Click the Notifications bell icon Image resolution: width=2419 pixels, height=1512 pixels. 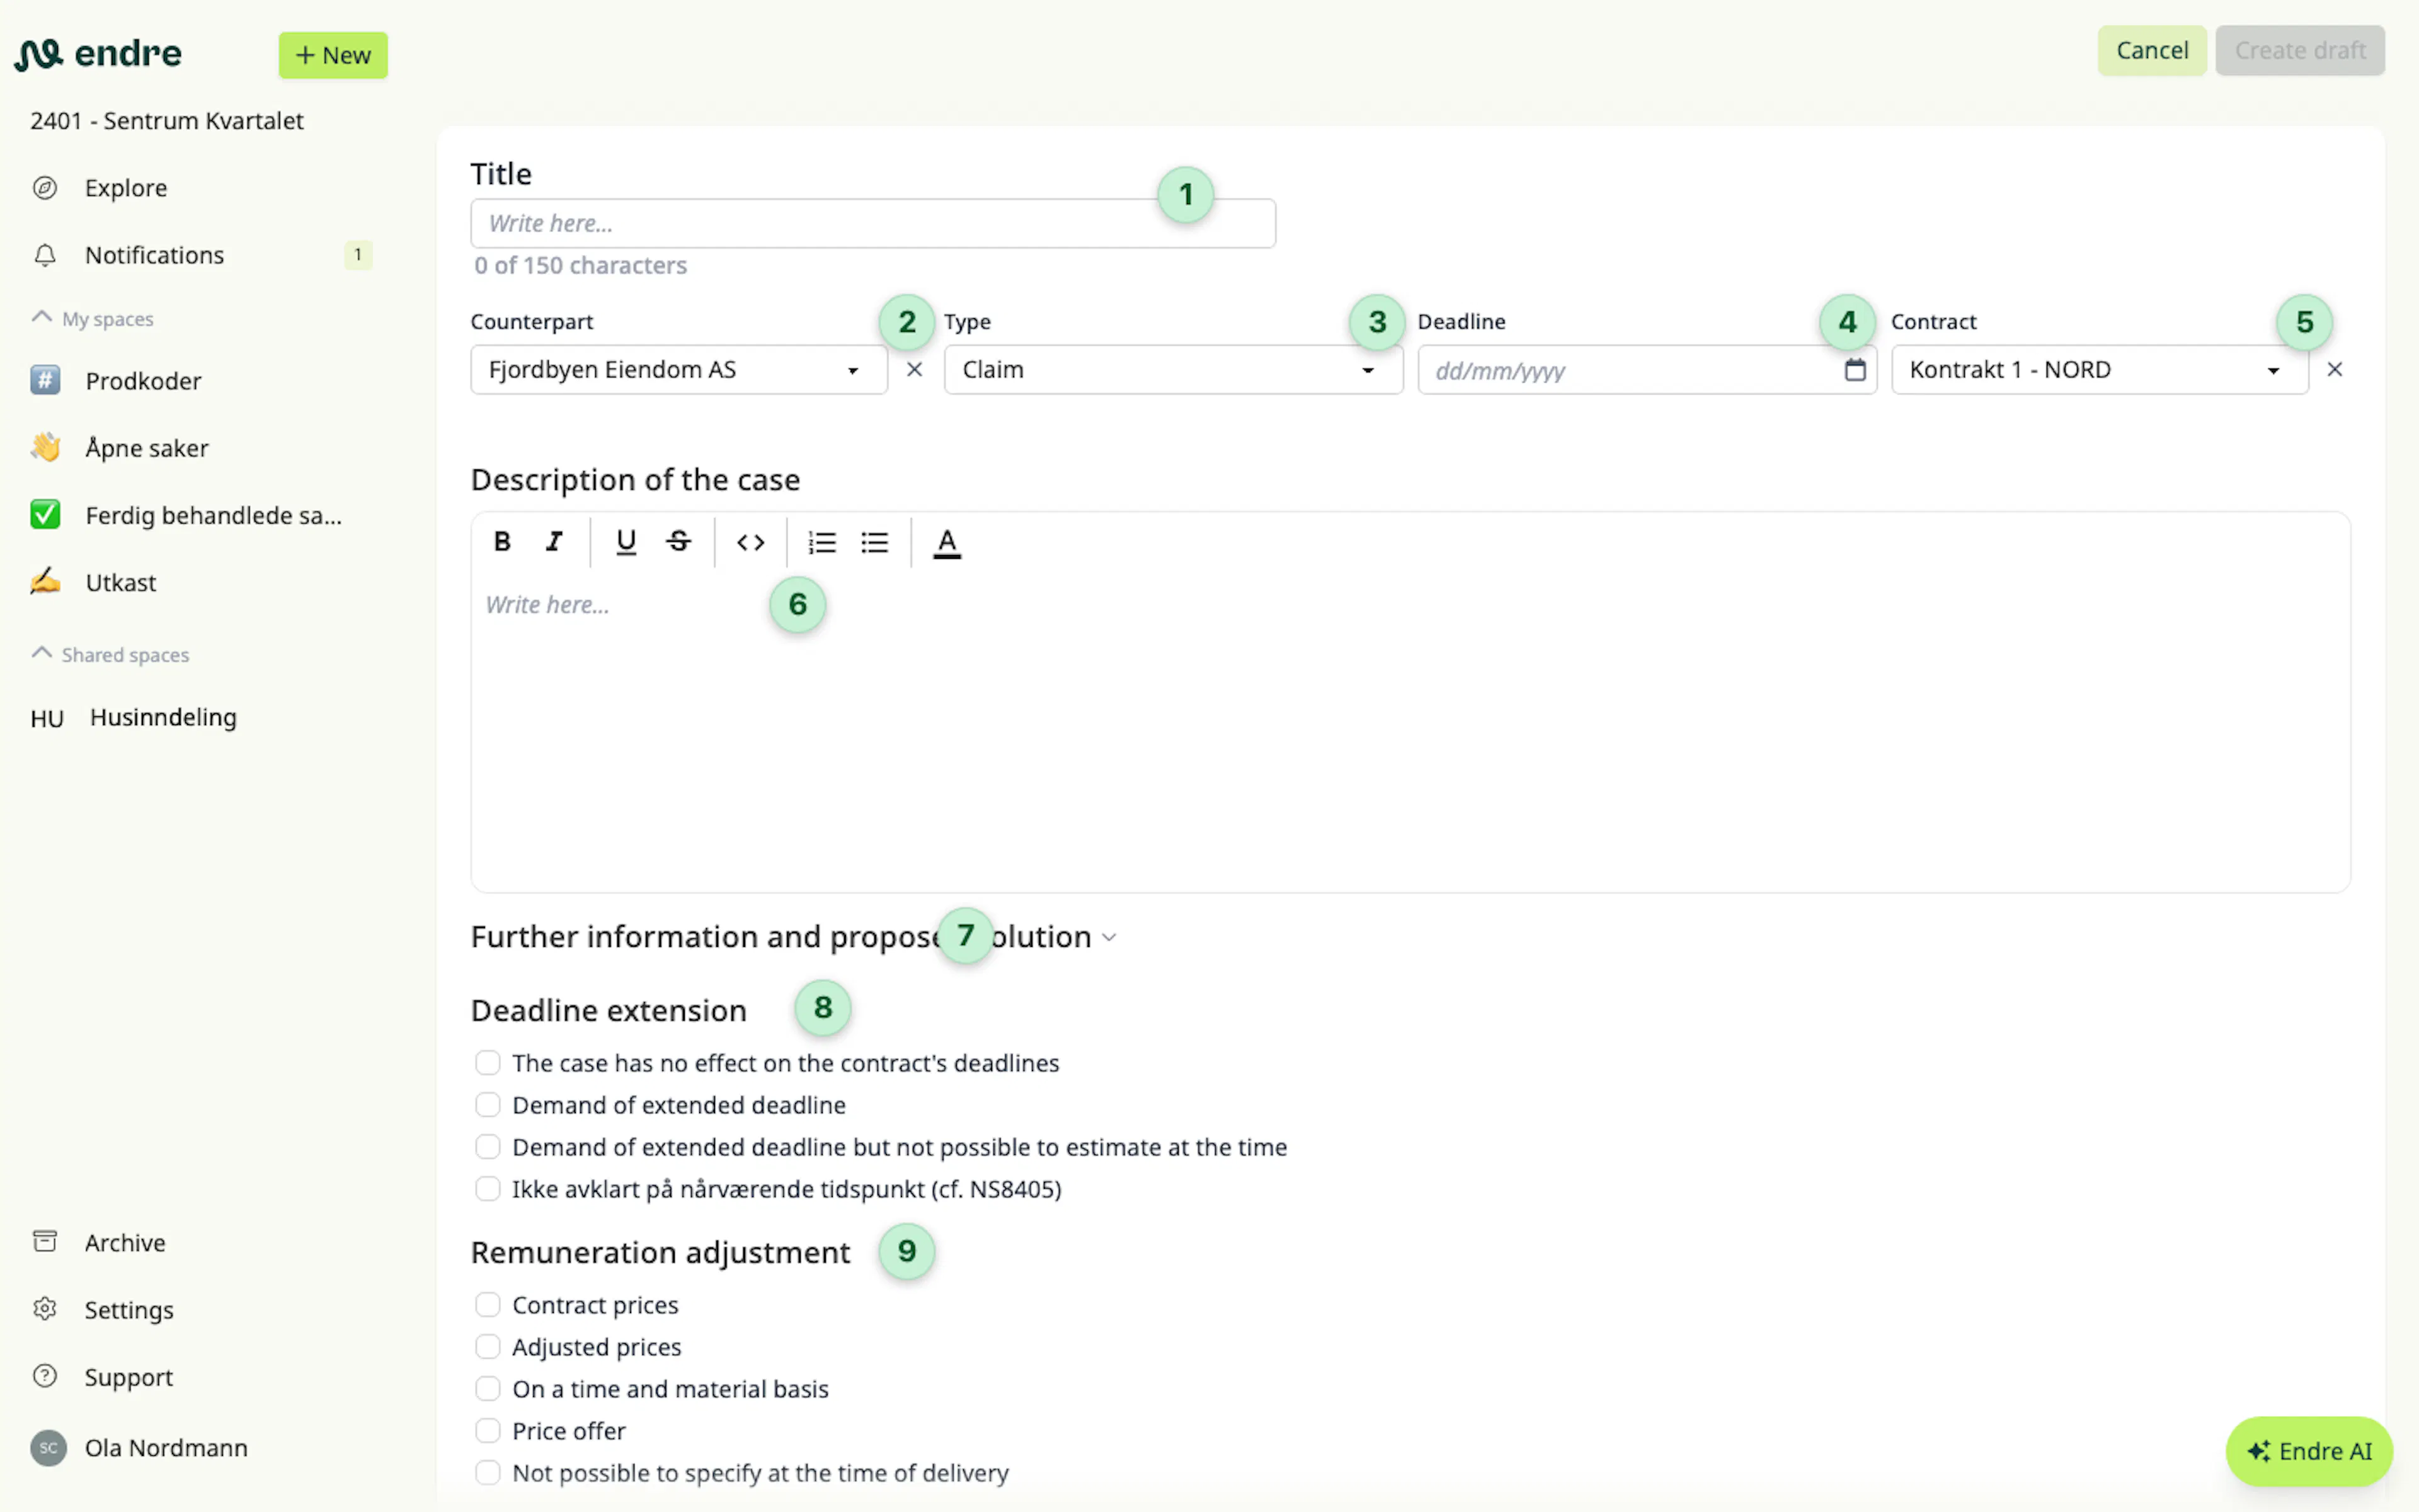(x=45, y=255)
